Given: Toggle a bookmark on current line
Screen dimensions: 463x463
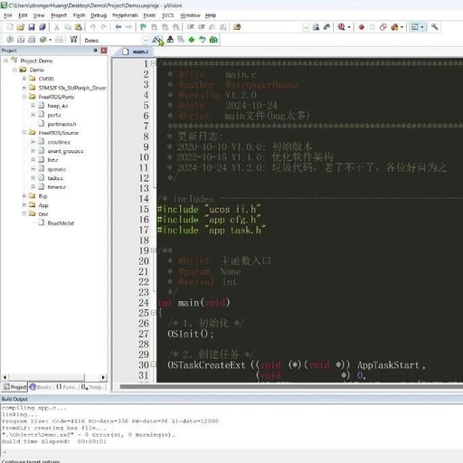Looking at the screenshot, I should pos(143,27).
